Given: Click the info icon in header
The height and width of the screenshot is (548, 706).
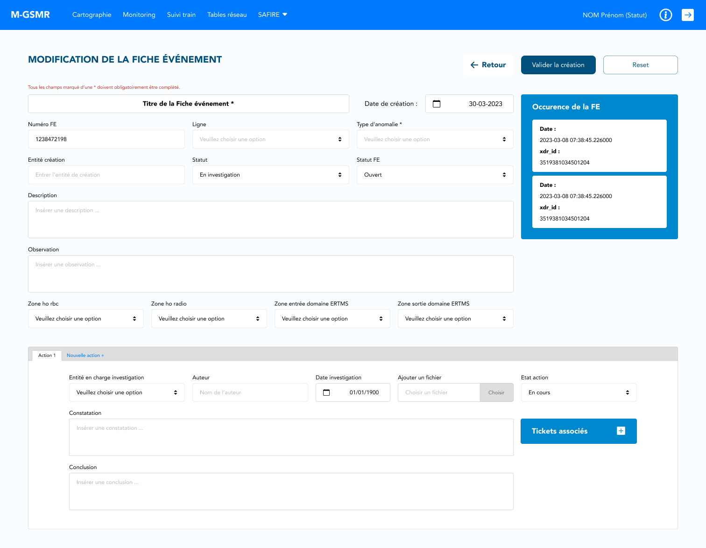Looking at the screenshot, I should tap(665, 15).
